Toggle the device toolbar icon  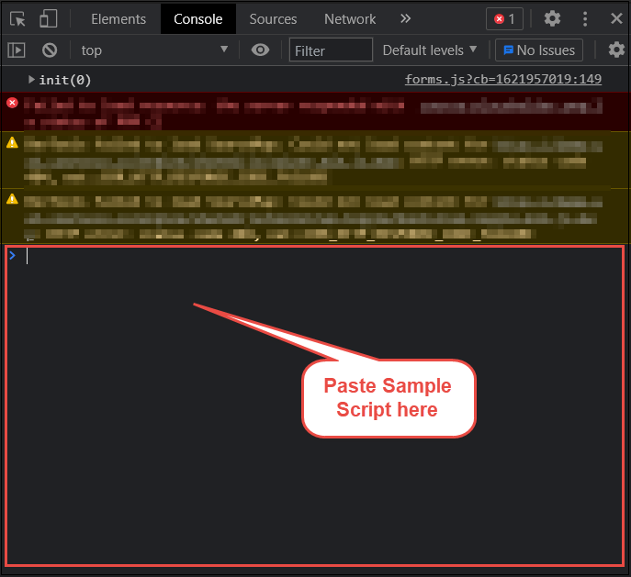click(x=48, y=18)
